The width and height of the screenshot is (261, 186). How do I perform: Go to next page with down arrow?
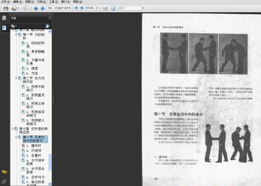(43, 8)
